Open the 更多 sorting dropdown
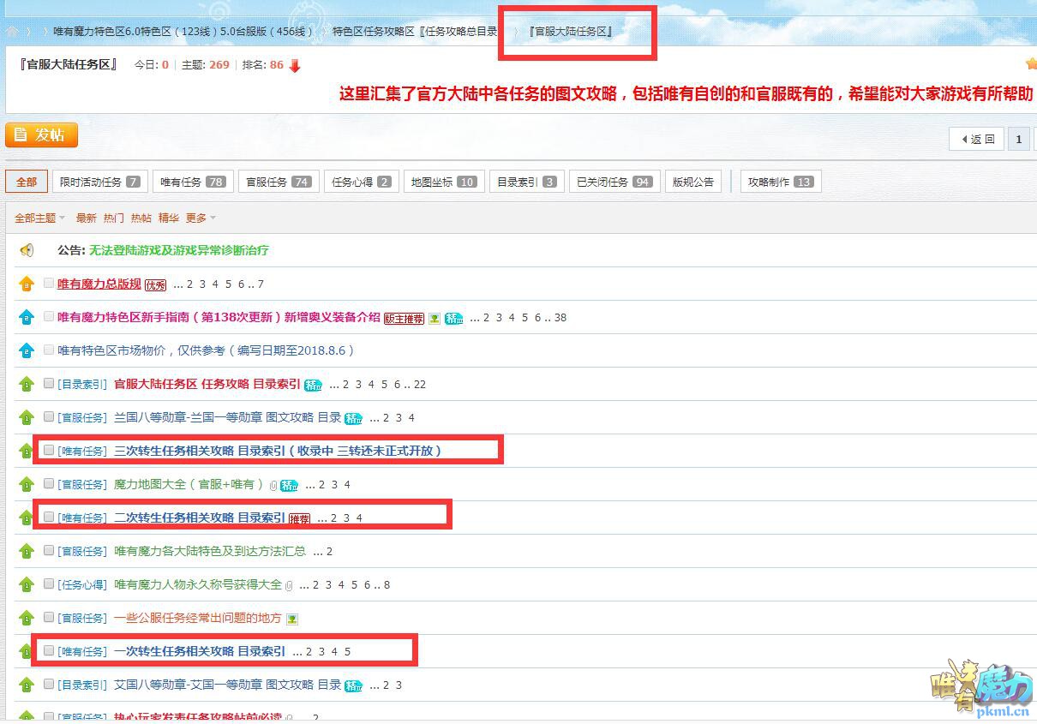The height and width of the screenshot is (724, 1037). 201,218
